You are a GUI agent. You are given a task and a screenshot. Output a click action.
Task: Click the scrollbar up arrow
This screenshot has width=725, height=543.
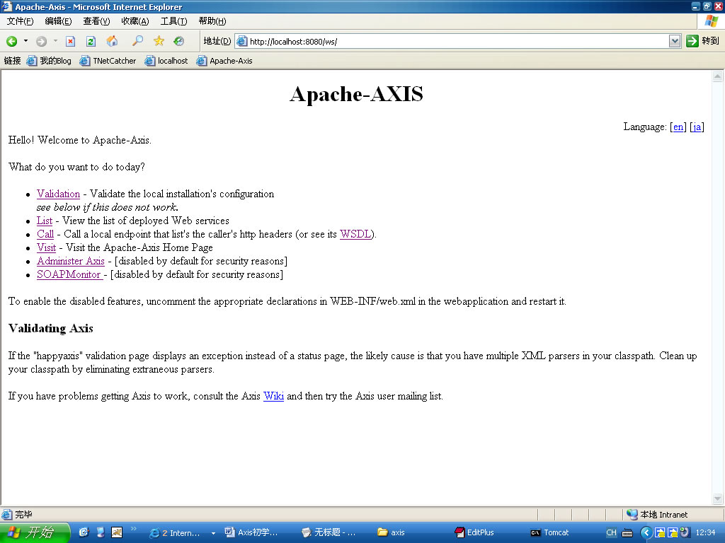[718, 76]
